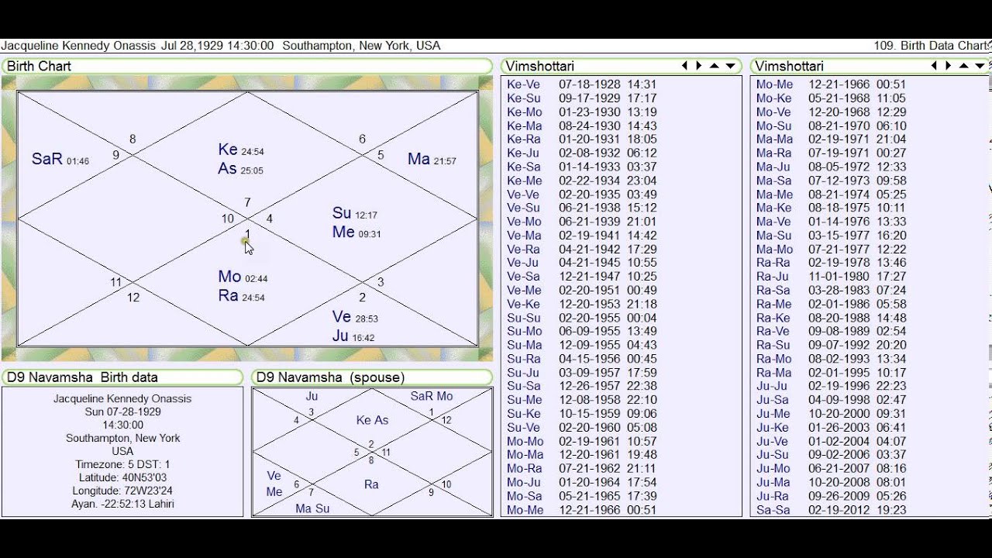
Task: Select the Mo-Ju 01-20-1964 dasha row
Action: 582,483
